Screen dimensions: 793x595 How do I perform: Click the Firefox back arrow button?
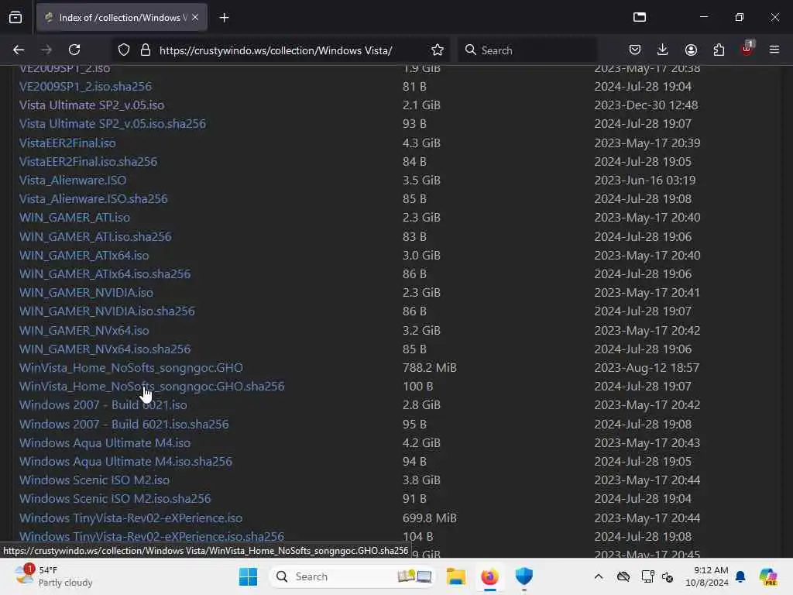point(19,50)
